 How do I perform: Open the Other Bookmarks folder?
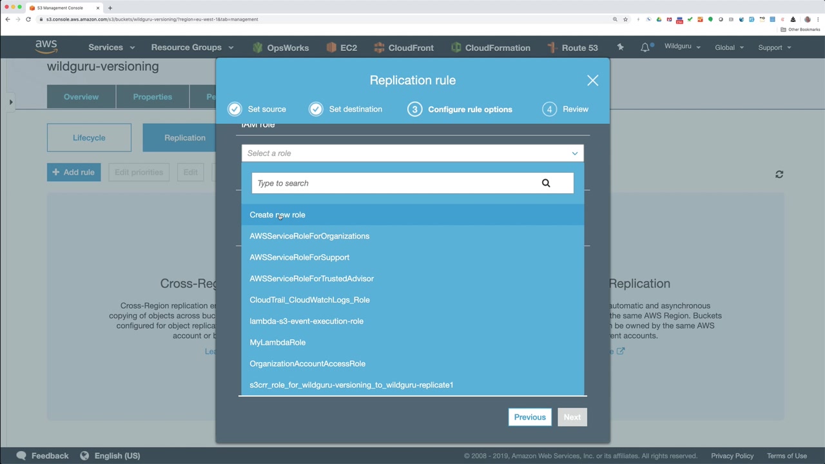pyautogui.click(x=801, y=30)
